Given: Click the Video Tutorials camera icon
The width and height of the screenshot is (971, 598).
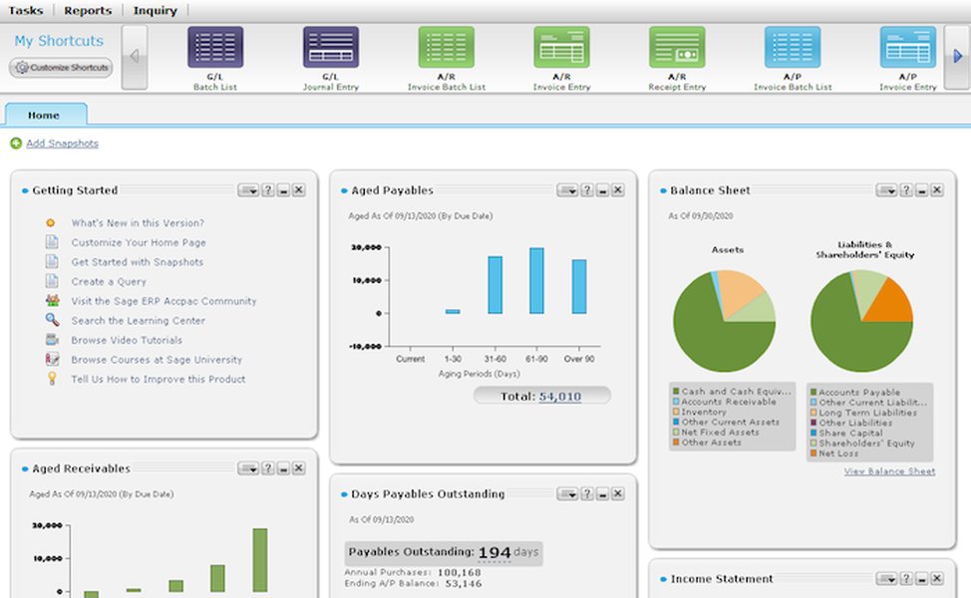Looking at the screenshot, I should (x=53, y=340).
